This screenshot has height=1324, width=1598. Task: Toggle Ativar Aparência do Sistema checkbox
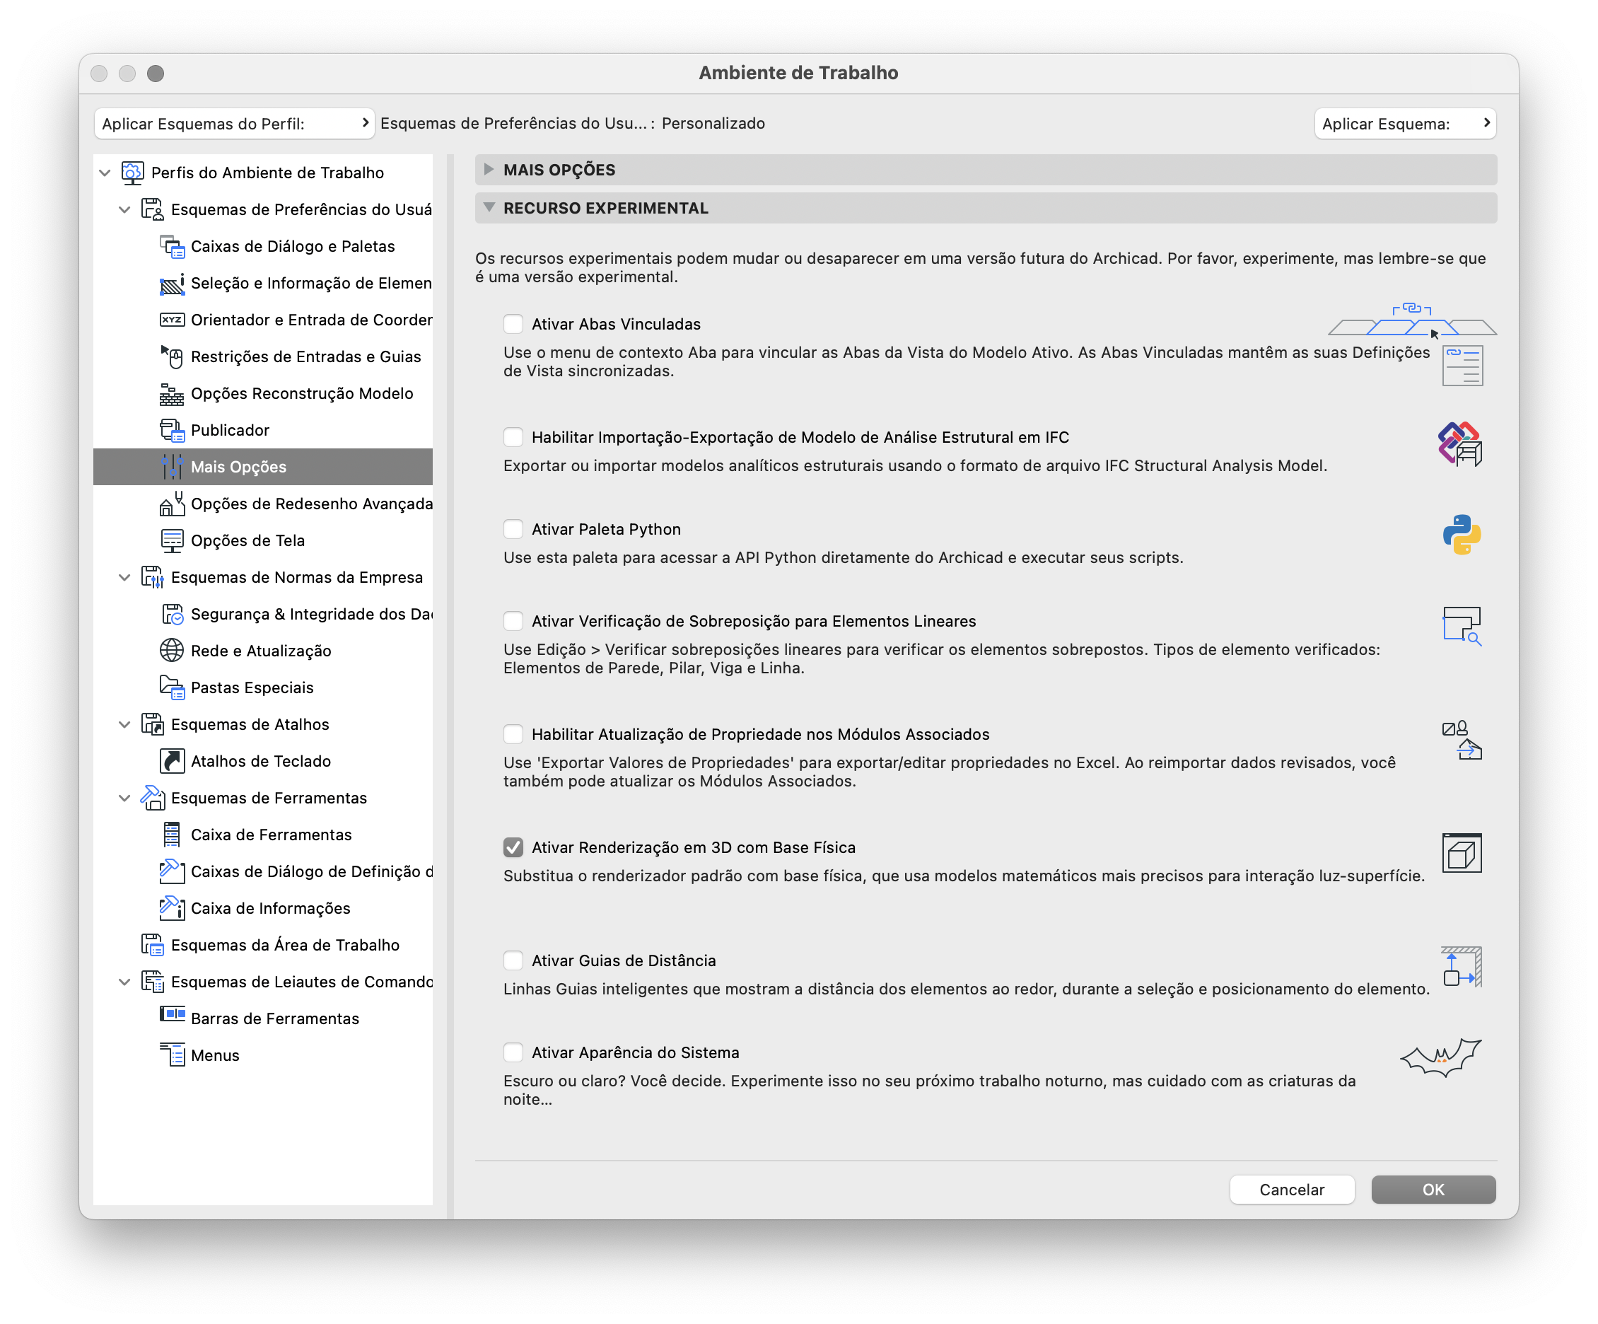click(x=513, y=1053)
